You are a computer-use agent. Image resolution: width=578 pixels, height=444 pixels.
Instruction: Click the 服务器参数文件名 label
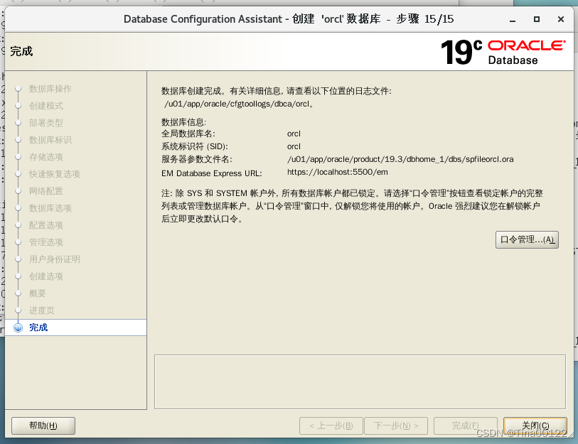[x=197, y=159]
